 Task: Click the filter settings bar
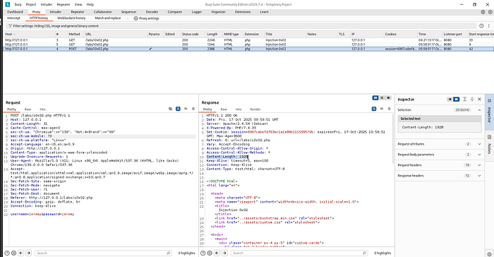point(241,26)
